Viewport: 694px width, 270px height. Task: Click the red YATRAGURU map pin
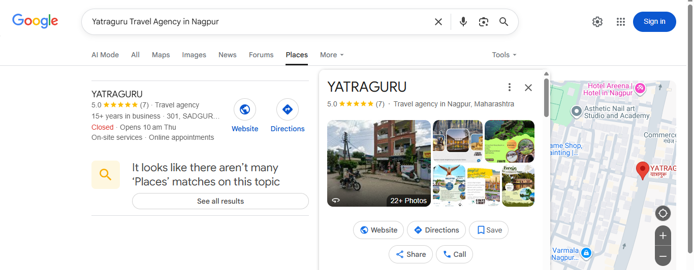(643, 171)
